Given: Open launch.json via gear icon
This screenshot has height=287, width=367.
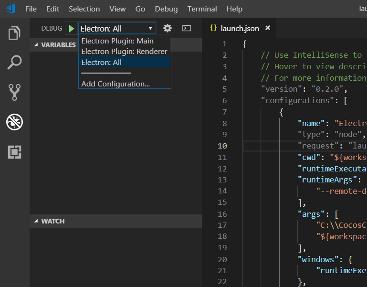Looking at the screenshot, I should pos(167,28).
